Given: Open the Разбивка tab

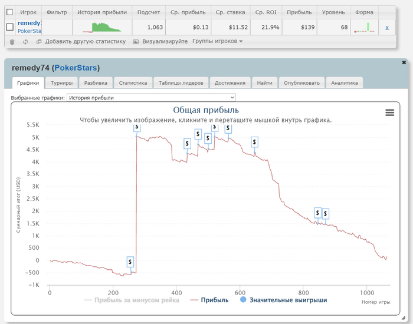Looking at the screenshot, I should click(x=96, y=83).
